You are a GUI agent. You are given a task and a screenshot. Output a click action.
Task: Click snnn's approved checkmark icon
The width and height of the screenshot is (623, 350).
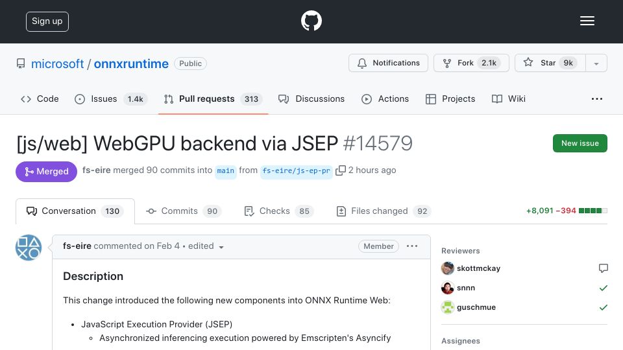(603, 288)
